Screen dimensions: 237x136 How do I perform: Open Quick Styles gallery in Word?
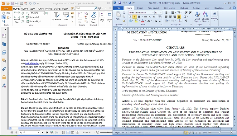pos(197,17)
